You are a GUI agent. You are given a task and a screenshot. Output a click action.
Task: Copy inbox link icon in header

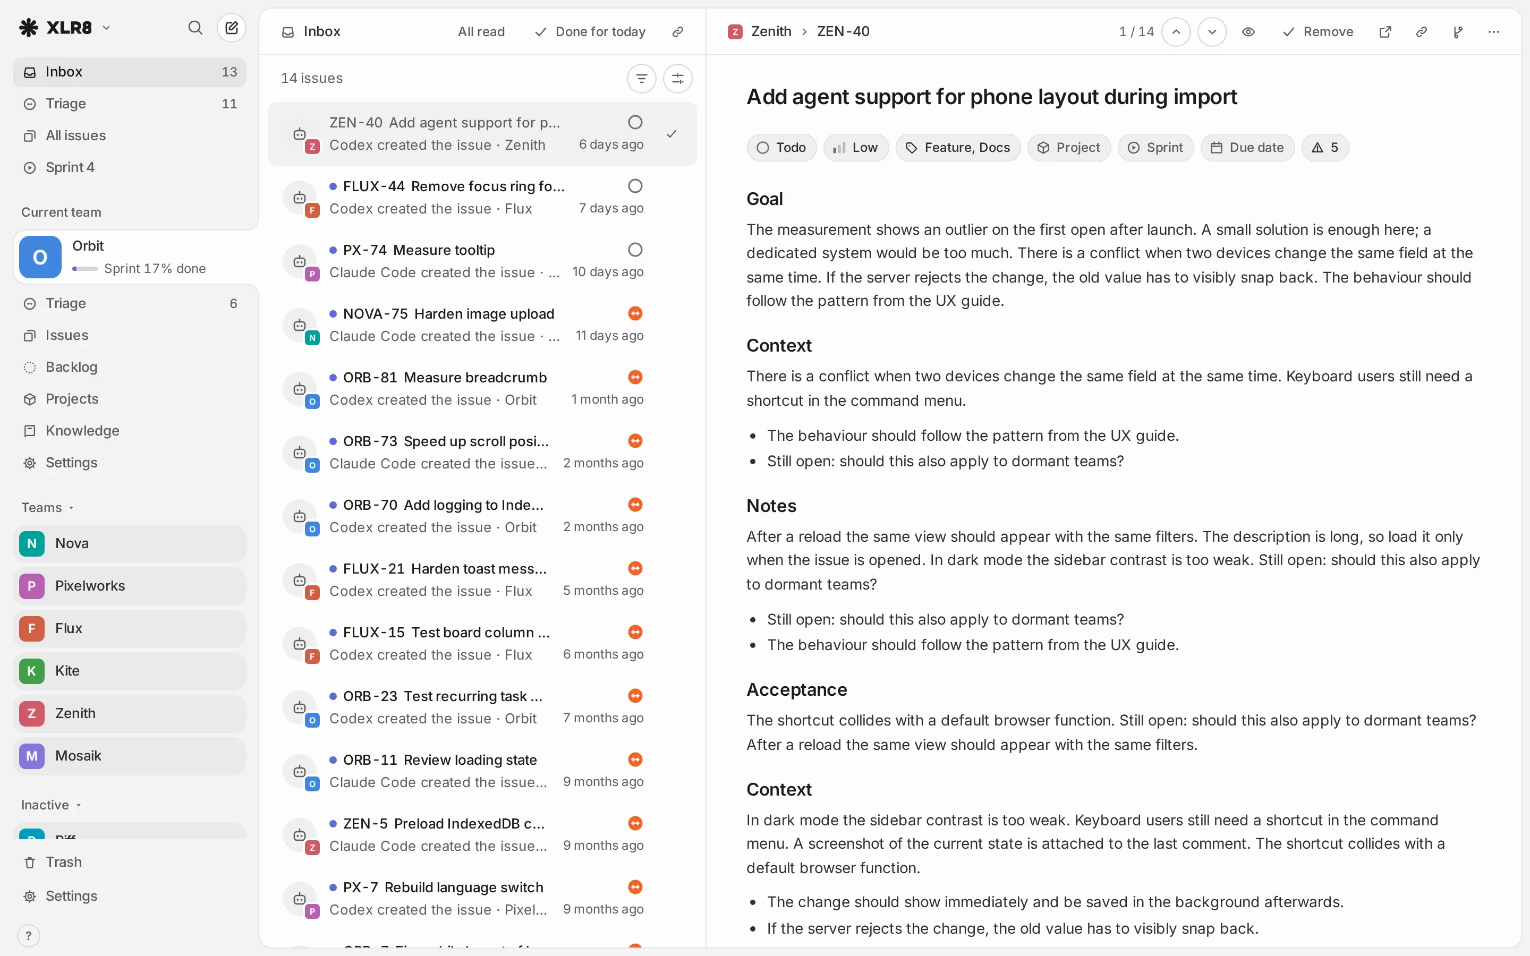(678, 32)
